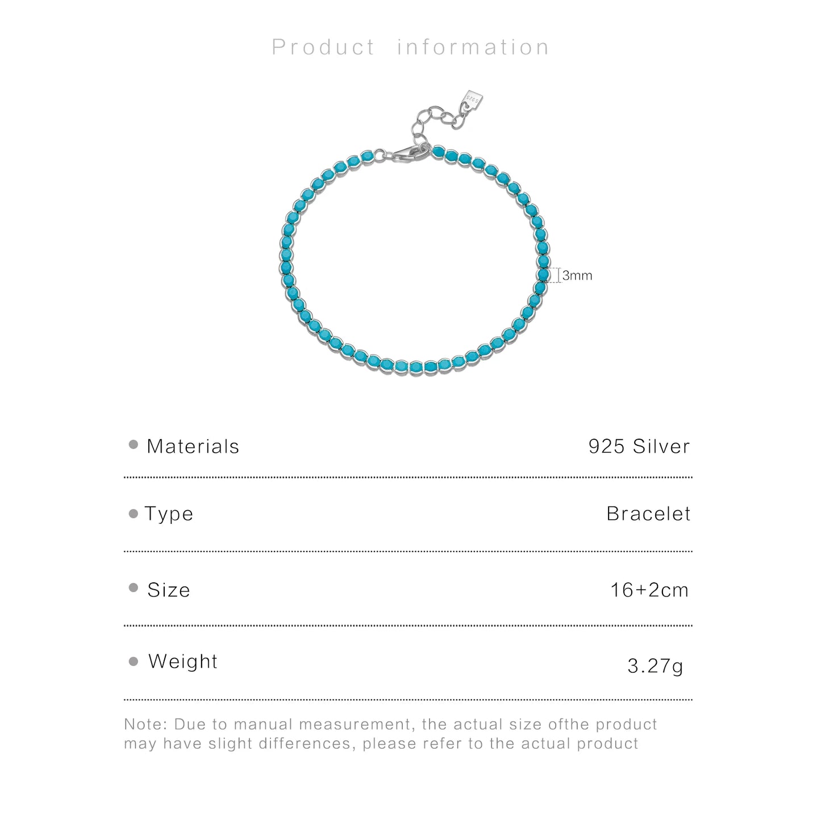Click the Product information heading
The height and width of the screenshot is (821, 821).
click(410, 47)
